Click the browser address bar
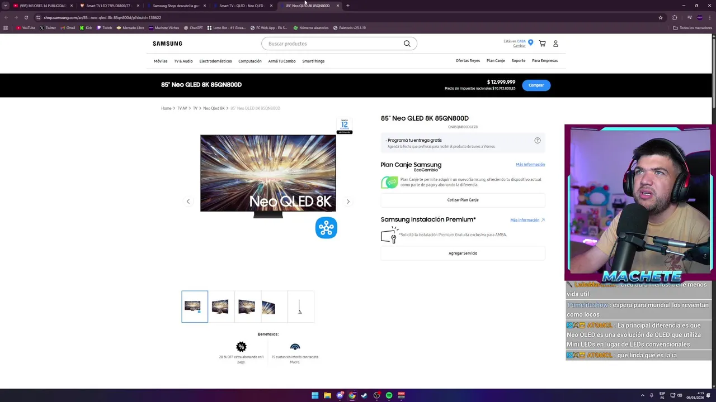This screenshot has height=402, width=716. [347, 17]
